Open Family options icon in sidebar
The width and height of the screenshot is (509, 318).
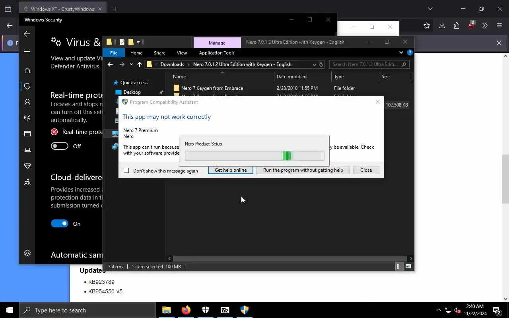coord(27,182)
